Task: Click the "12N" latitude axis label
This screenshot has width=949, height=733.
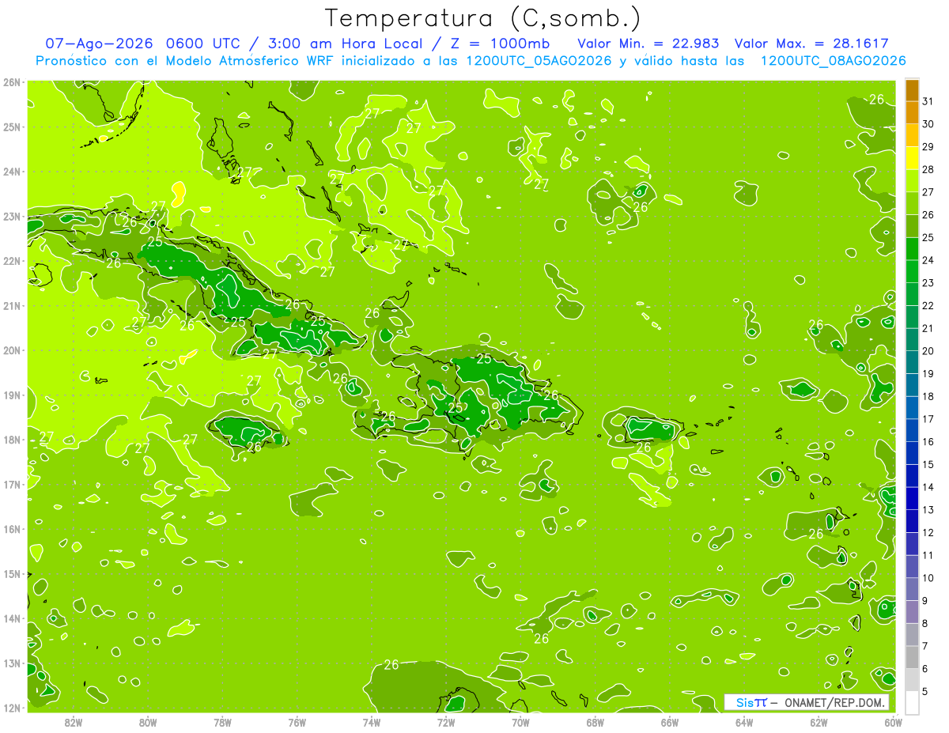Action: [11, 708]
